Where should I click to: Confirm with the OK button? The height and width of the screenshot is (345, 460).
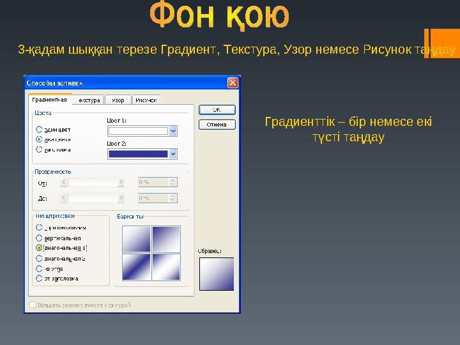(x=217, y=110)
